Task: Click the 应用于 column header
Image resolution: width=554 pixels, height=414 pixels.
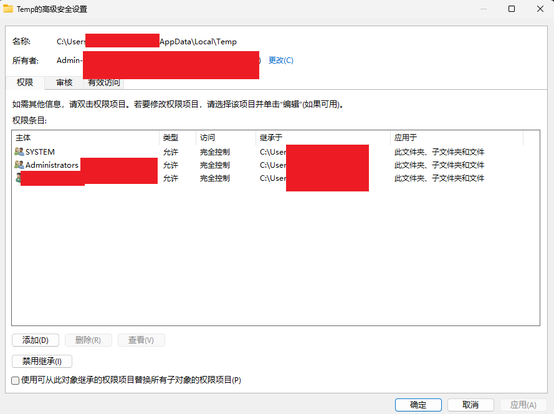Action: [457, 138]
